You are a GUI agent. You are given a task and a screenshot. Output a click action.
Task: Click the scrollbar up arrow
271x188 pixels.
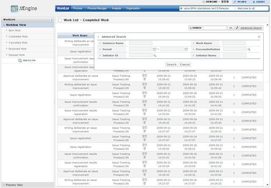[267, 25]
